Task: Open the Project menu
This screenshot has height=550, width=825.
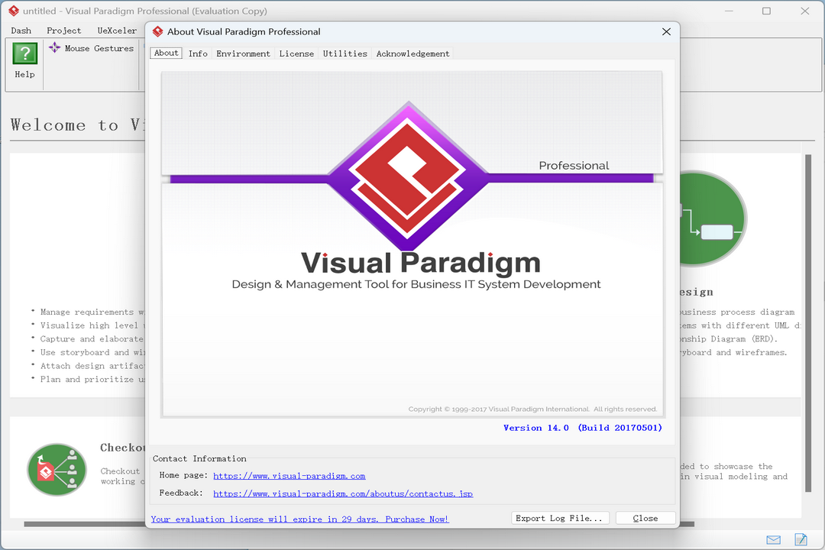Action: coord(64,31)
